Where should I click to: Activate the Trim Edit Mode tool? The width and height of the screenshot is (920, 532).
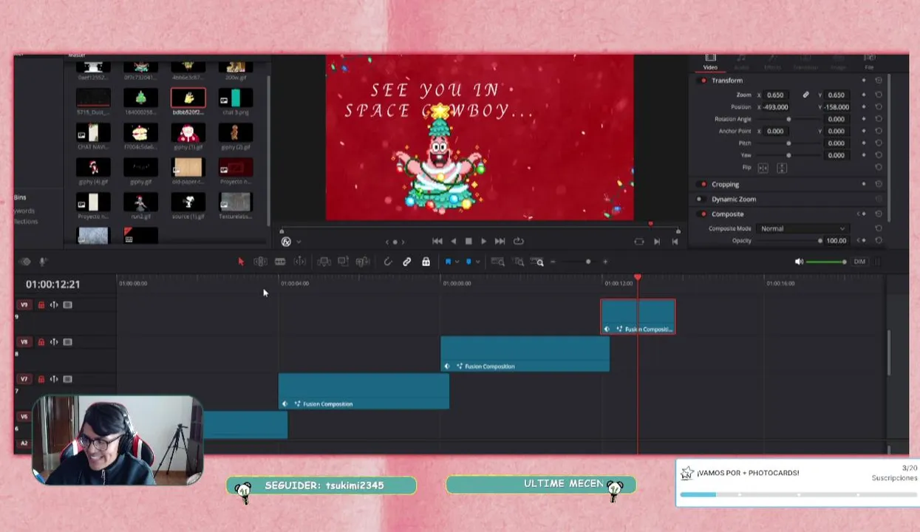[x=260, y=262]
